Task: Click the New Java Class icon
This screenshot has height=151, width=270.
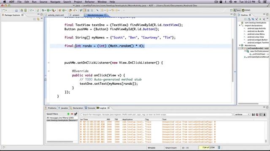Action: [x=63, y=10]
